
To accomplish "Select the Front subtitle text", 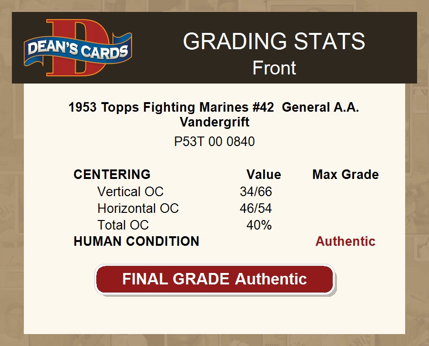I will [274, 68].
